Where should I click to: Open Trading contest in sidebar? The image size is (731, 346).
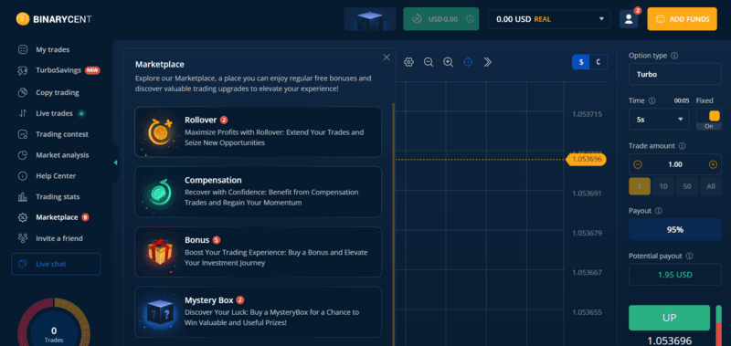pos(61,134)
